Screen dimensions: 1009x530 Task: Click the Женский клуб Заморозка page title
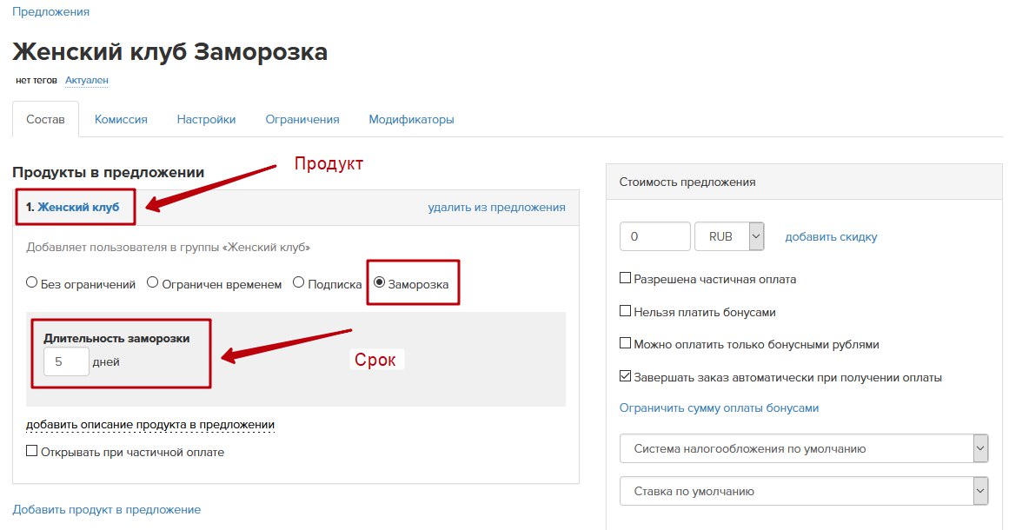click(169, 51)
